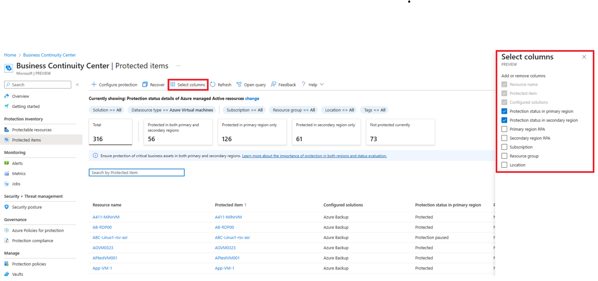Select Protected in secondary region only card
The width and height of the screenshot is (598, 281).
tap(326, 132)
